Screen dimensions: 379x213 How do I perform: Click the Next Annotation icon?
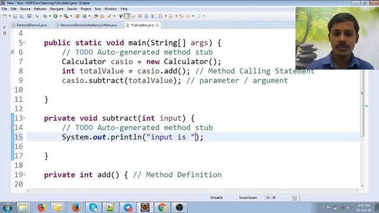click(x=160, y=16)
